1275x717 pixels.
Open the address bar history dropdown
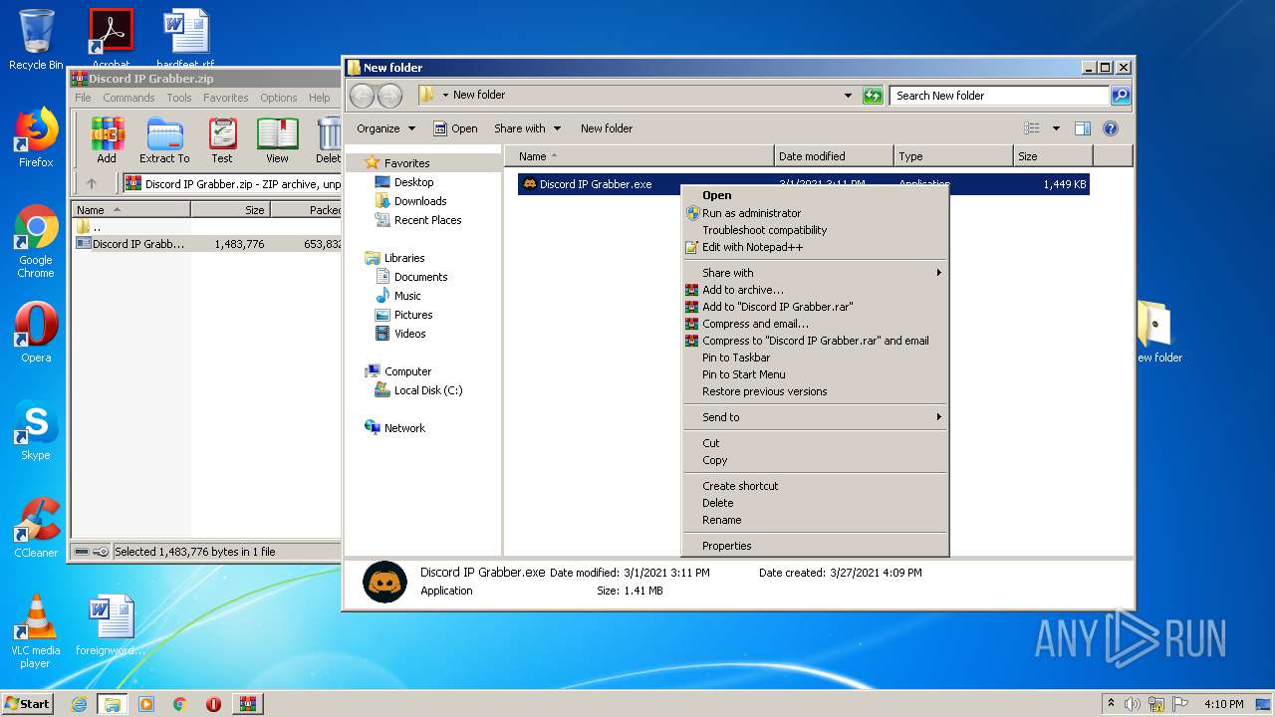coord(848,96)
